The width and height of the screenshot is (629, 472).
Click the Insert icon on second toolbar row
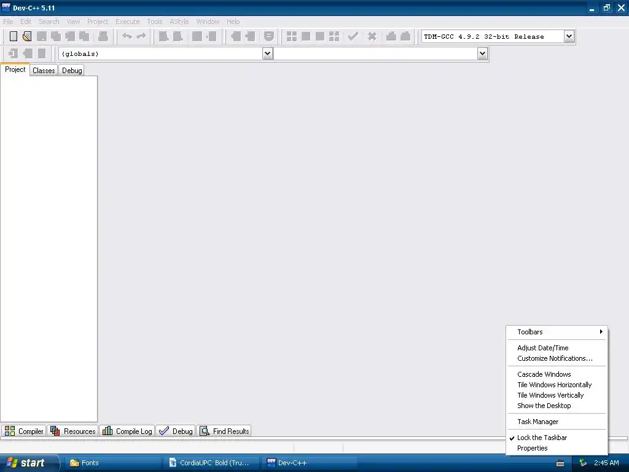point(14,53)
